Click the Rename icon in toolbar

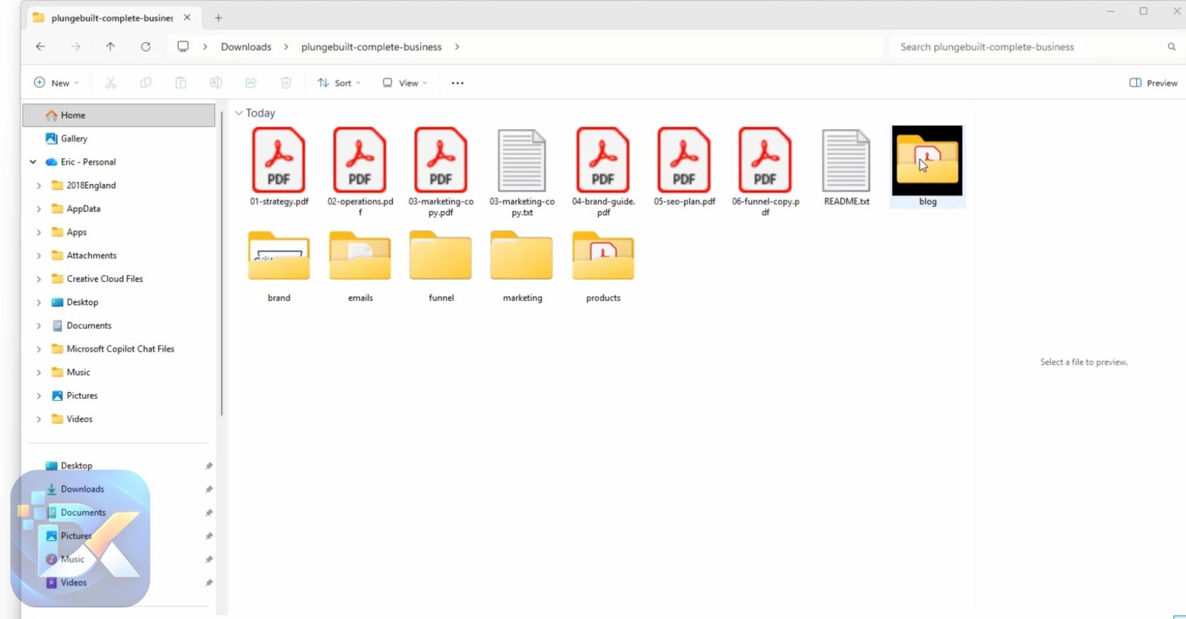[x=216, y=83]
